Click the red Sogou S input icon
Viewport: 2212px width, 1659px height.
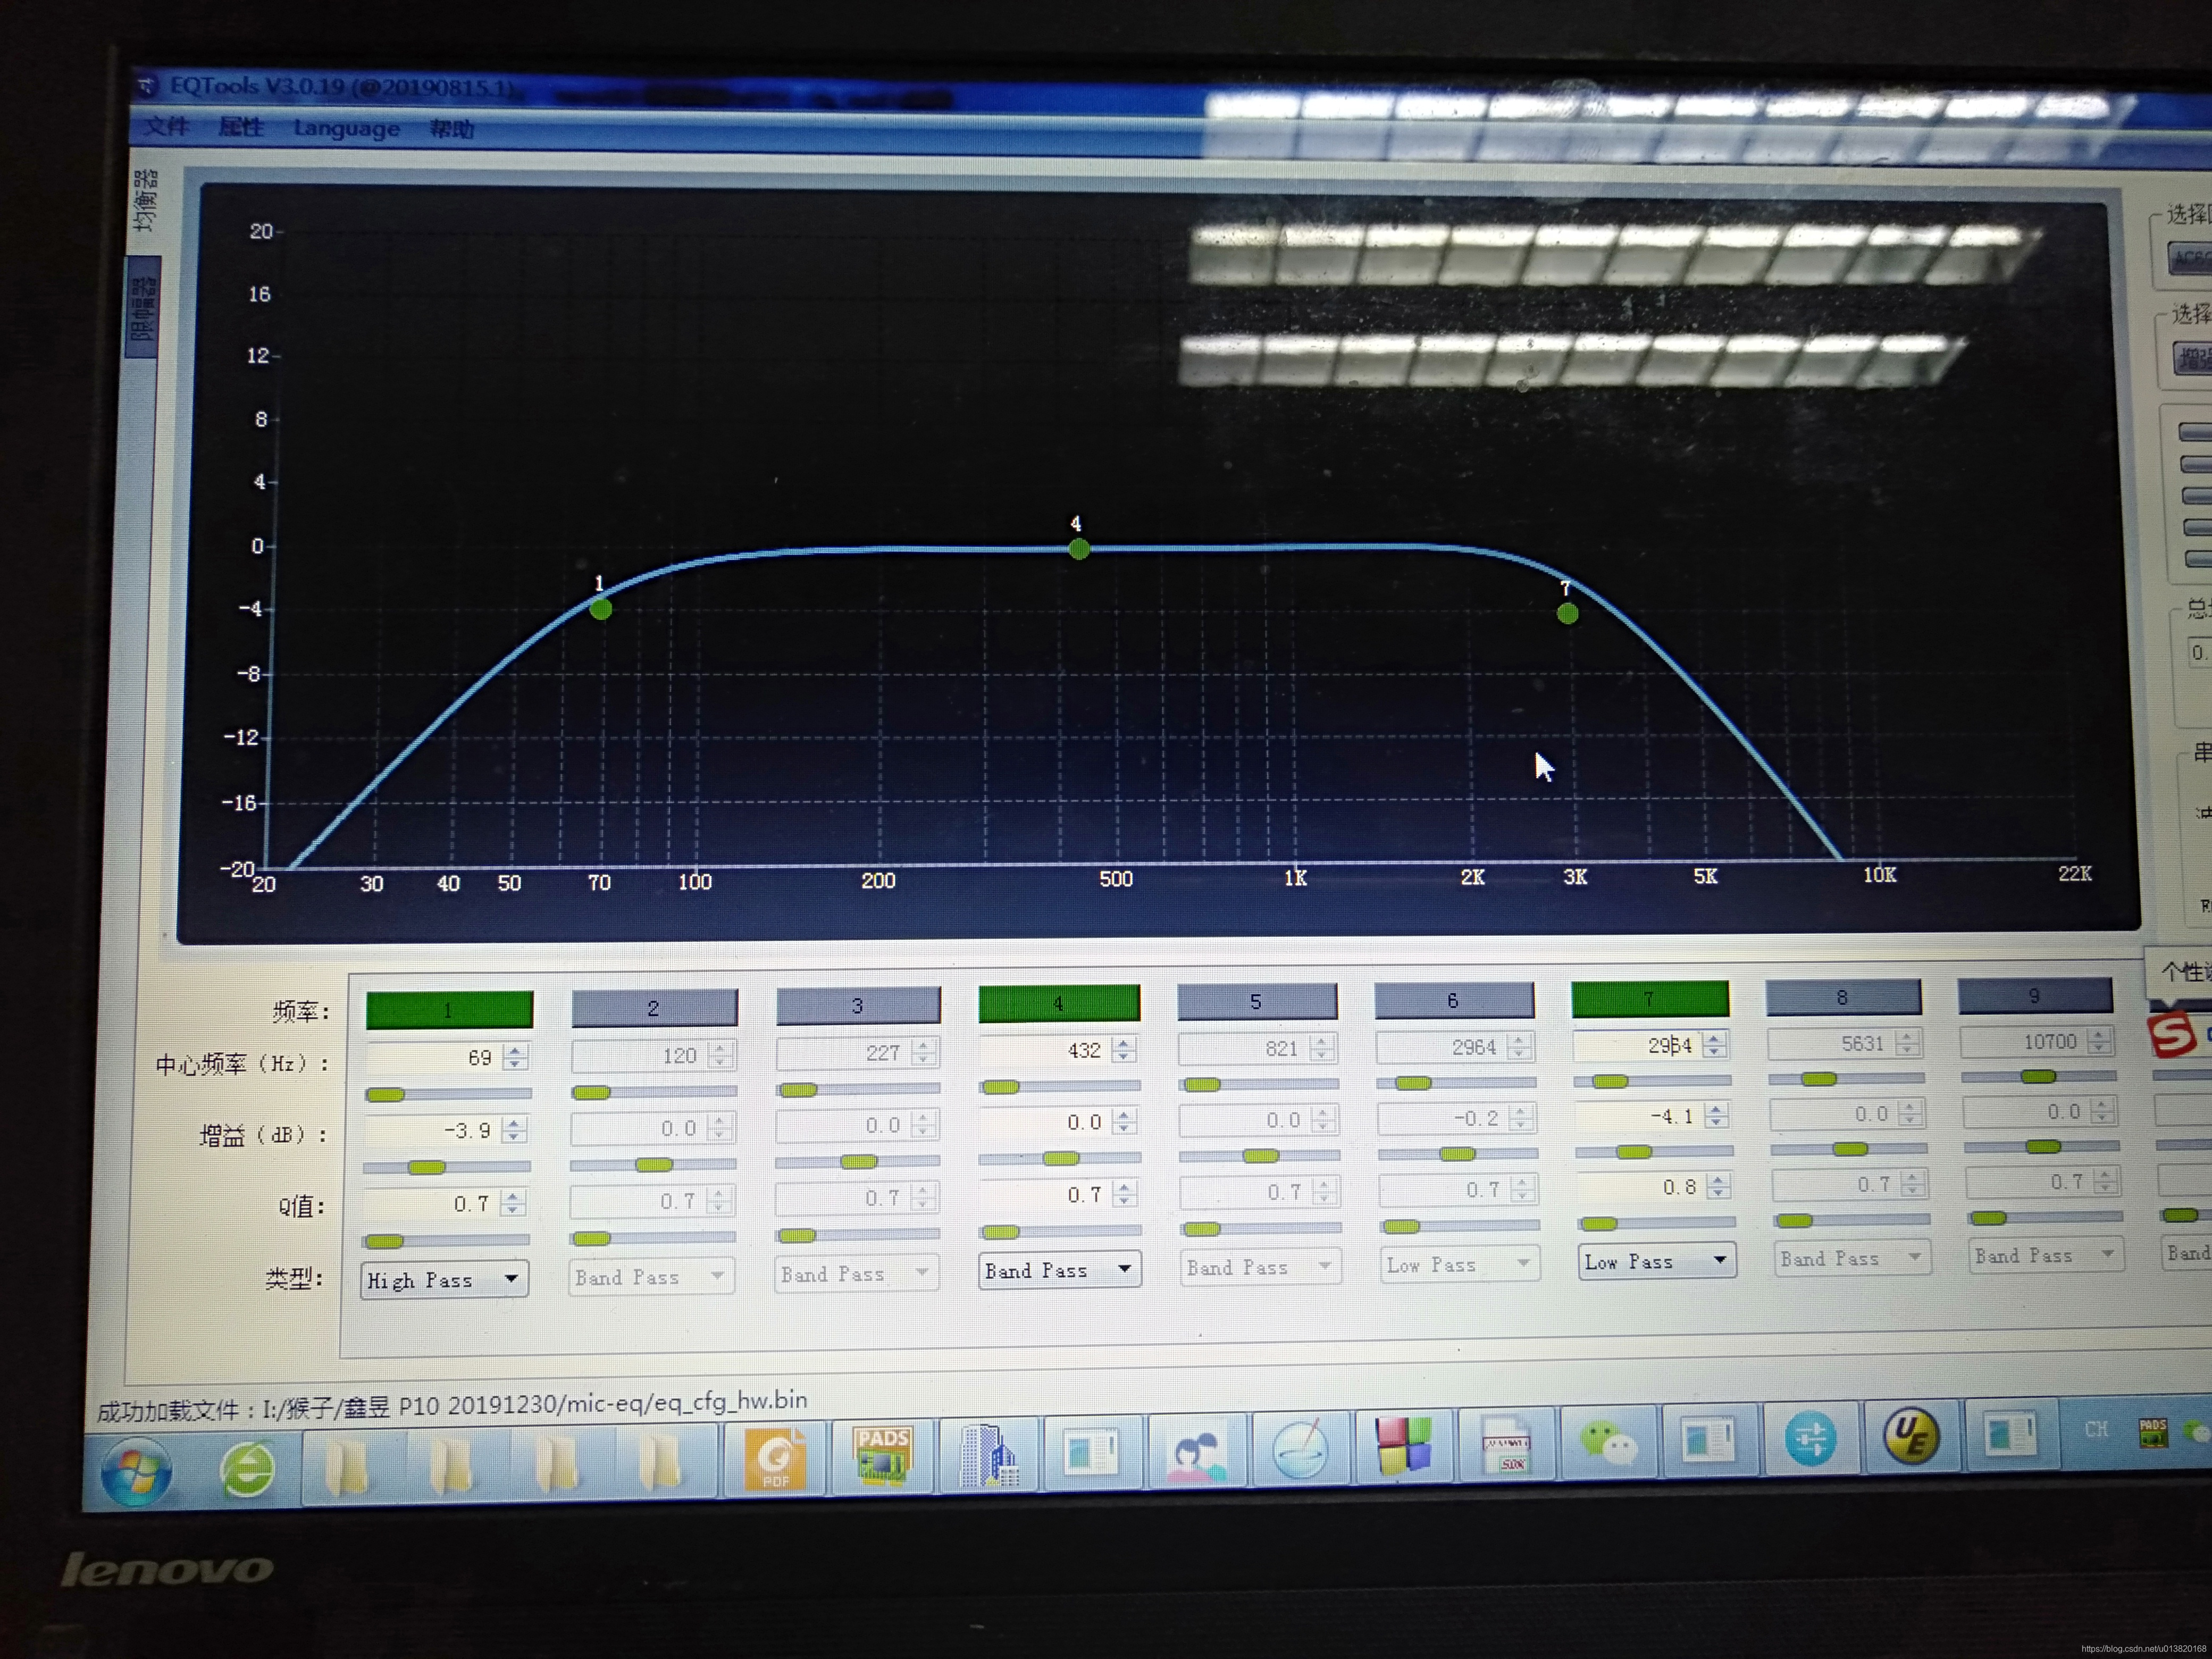[x=2173, y=1034]
